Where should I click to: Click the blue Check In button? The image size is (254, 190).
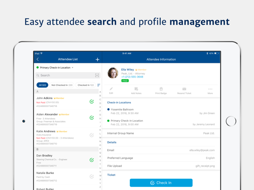[x=161, y=183]
